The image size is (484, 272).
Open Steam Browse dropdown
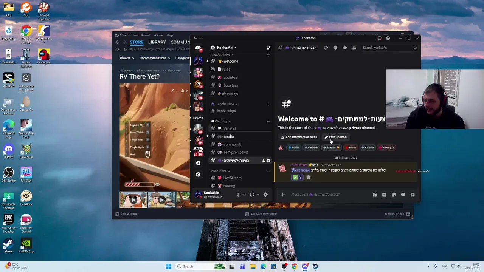point(127,58)
